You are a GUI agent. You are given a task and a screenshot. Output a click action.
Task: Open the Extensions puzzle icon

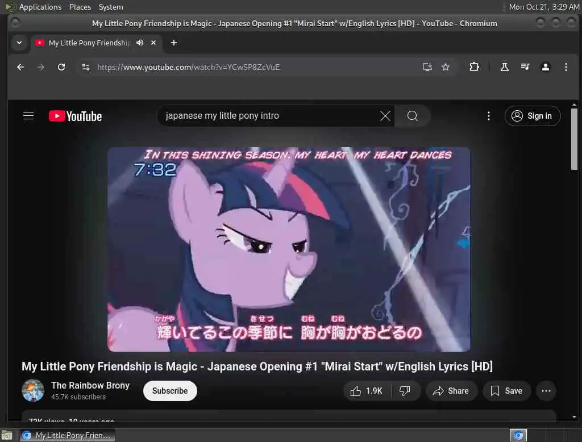[x=474, y=67]
